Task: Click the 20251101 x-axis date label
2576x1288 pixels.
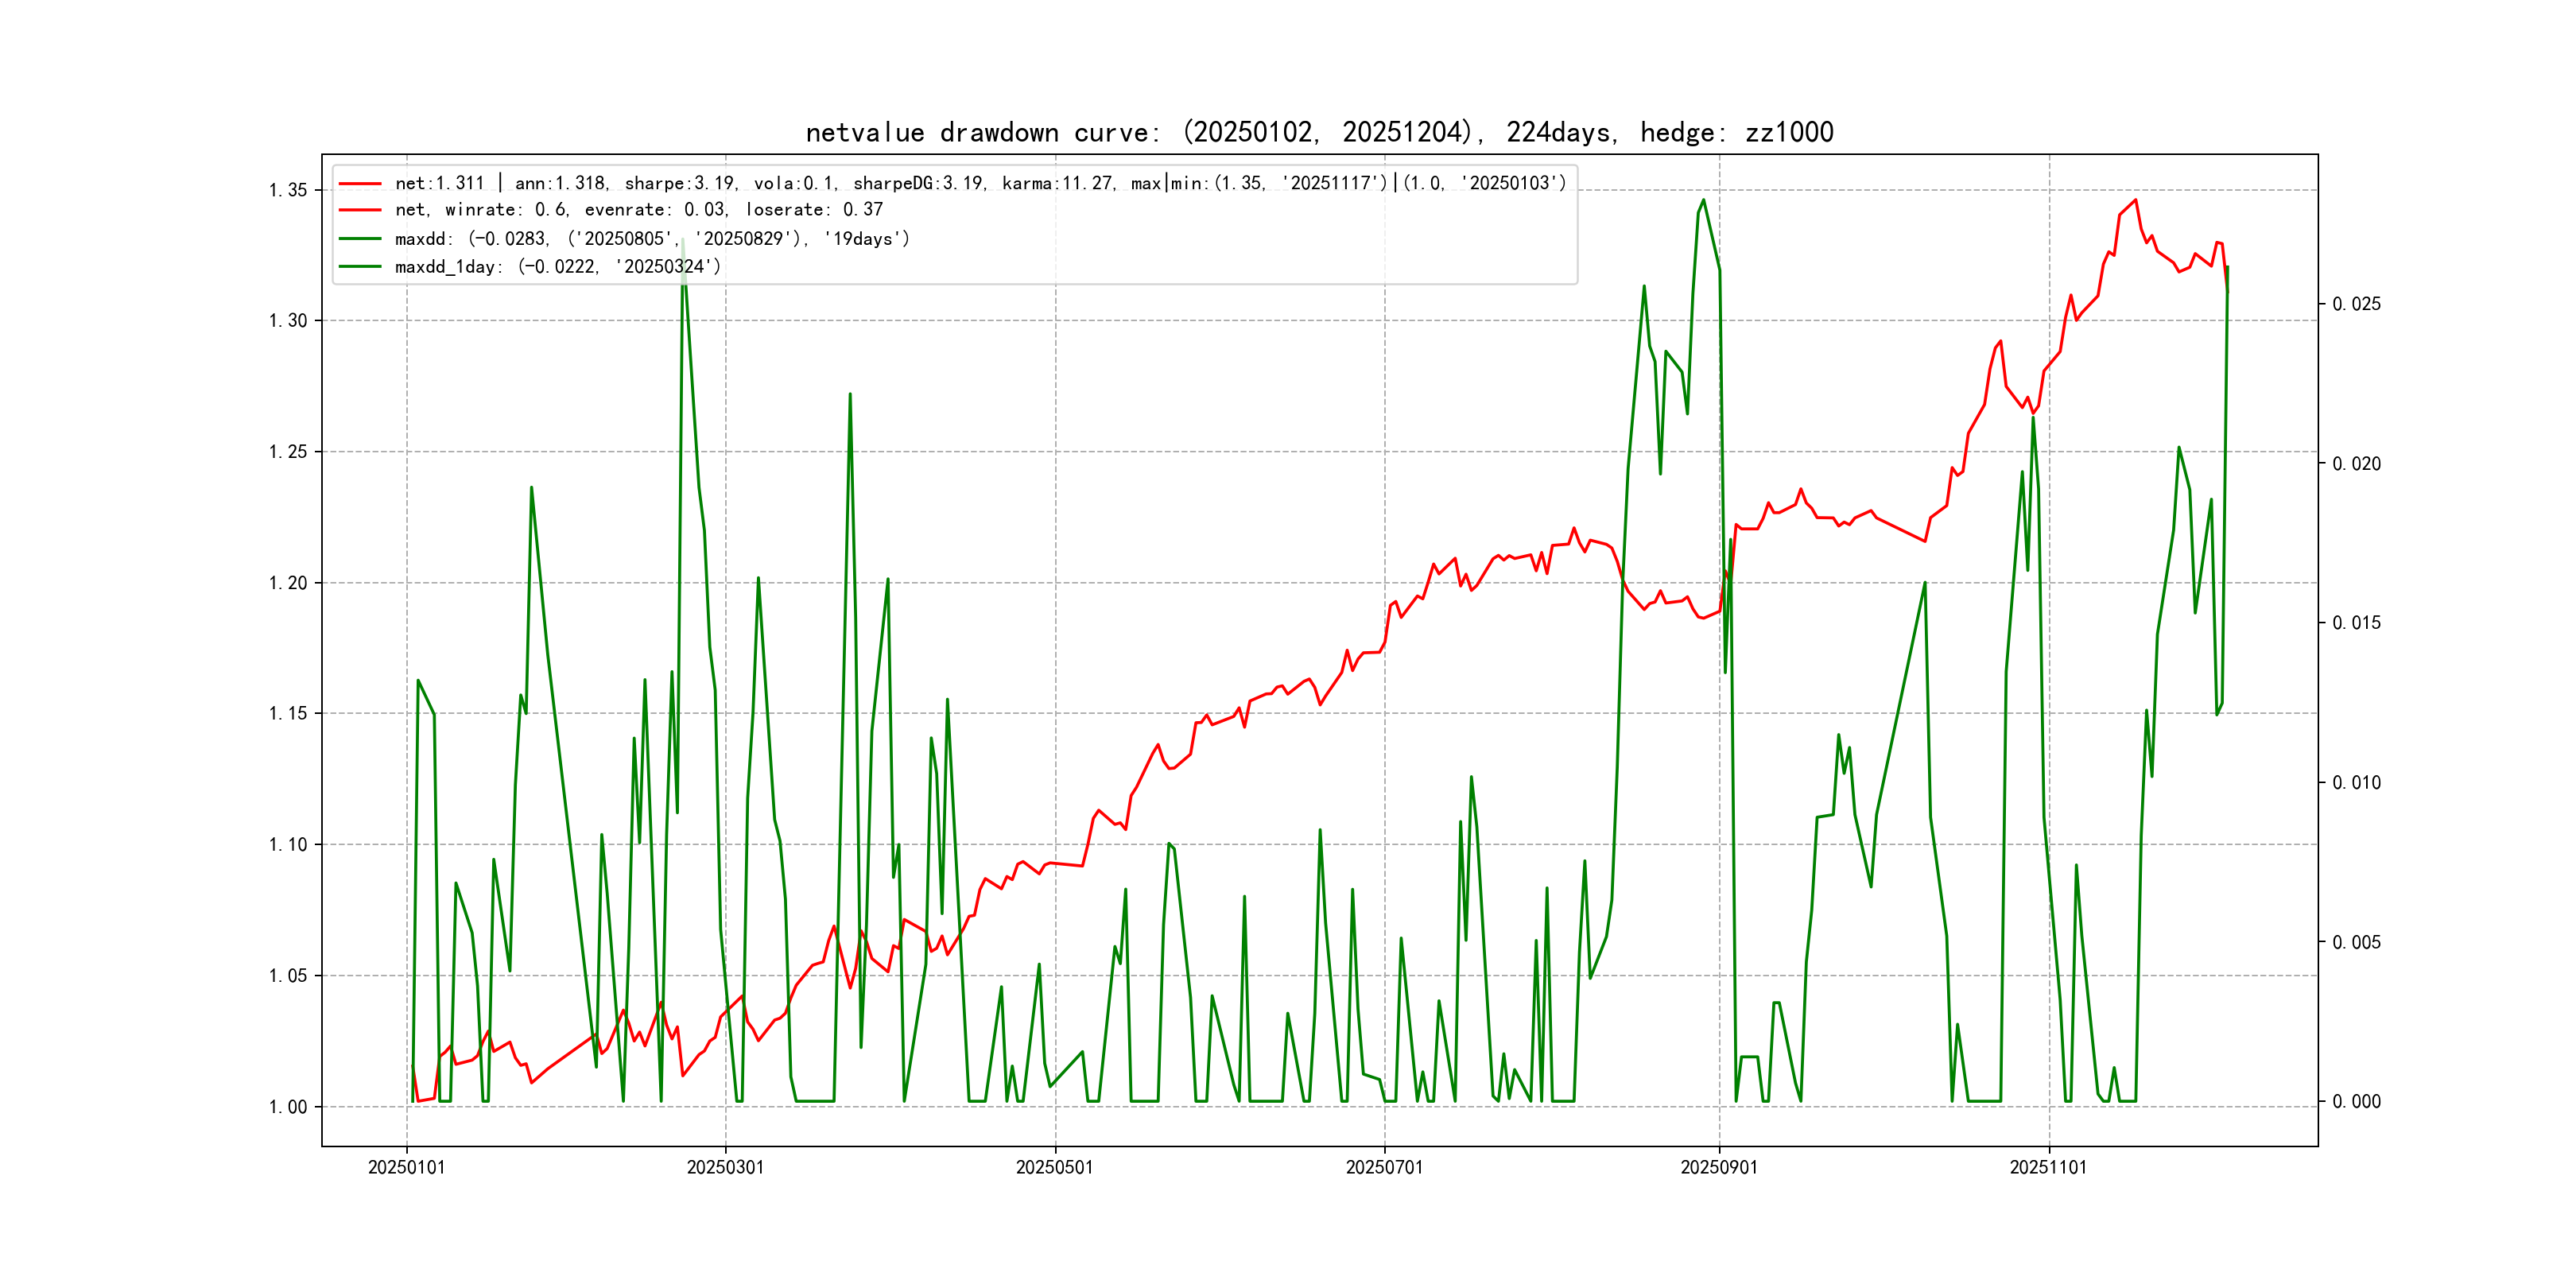Action: [2048, 1168]
